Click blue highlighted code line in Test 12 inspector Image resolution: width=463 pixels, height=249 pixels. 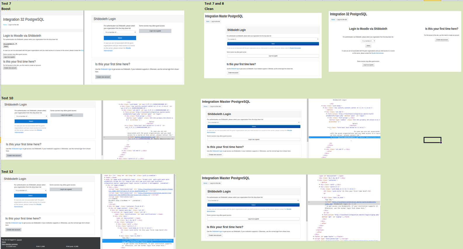click(137, 241)
